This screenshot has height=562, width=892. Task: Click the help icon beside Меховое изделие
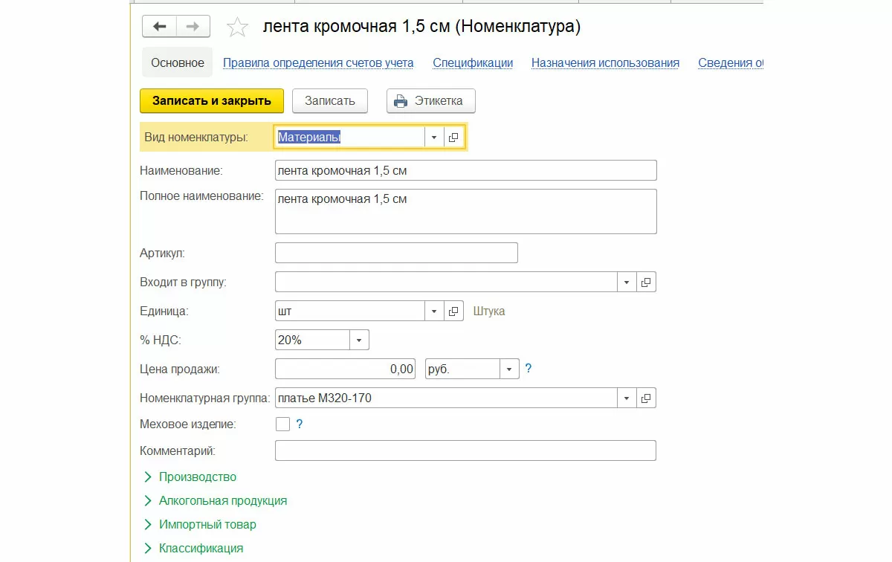click(300, 424)
